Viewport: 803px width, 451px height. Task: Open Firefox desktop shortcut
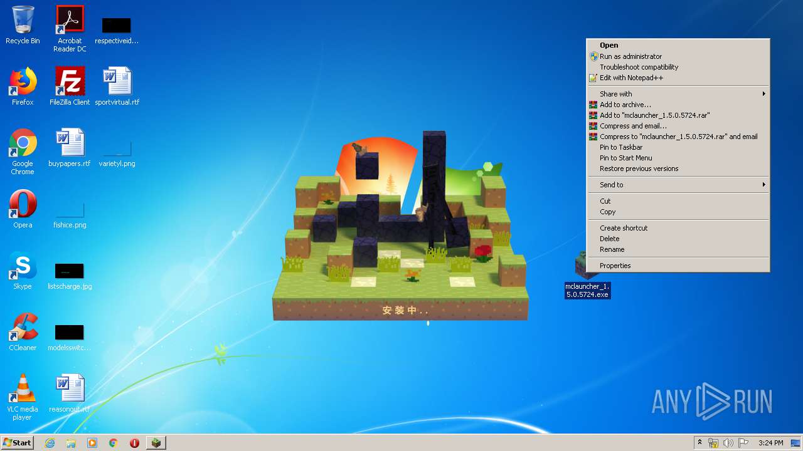23,86
